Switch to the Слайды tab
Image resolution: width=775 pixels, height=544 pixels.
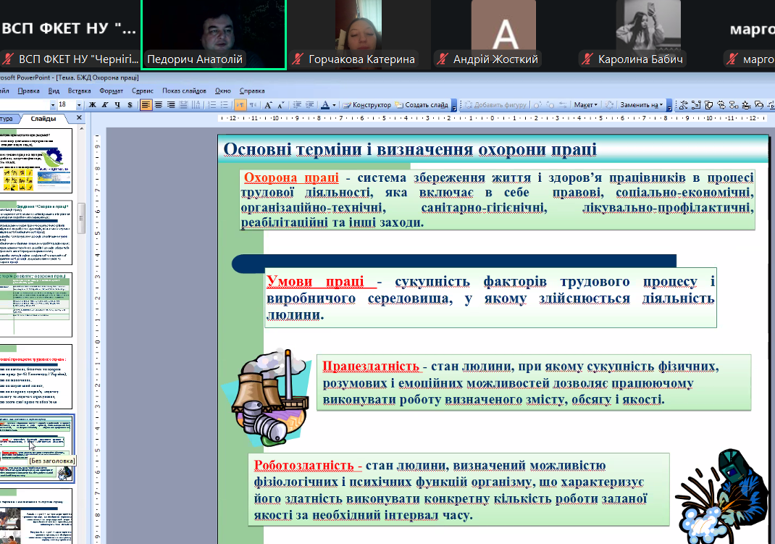43,118
